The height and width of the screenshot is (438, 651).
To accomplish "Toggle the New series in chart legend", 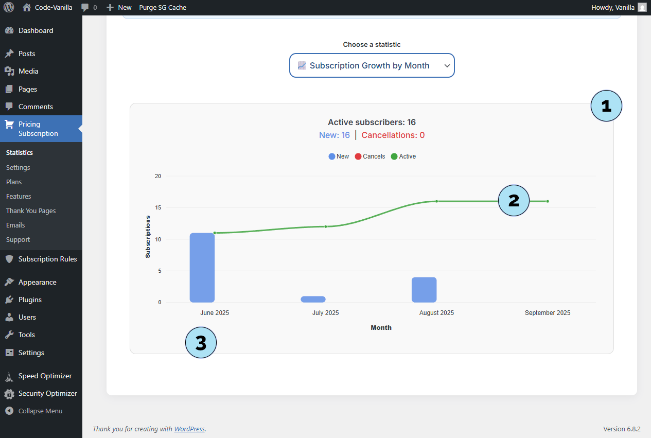I will pos(339,156).
